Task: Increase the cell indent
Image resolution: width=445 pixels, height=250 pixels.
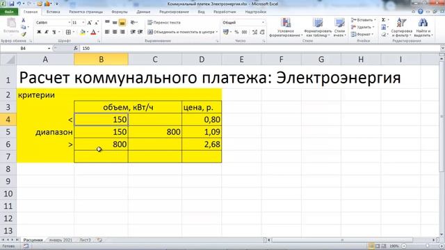Action: (140, 32)
